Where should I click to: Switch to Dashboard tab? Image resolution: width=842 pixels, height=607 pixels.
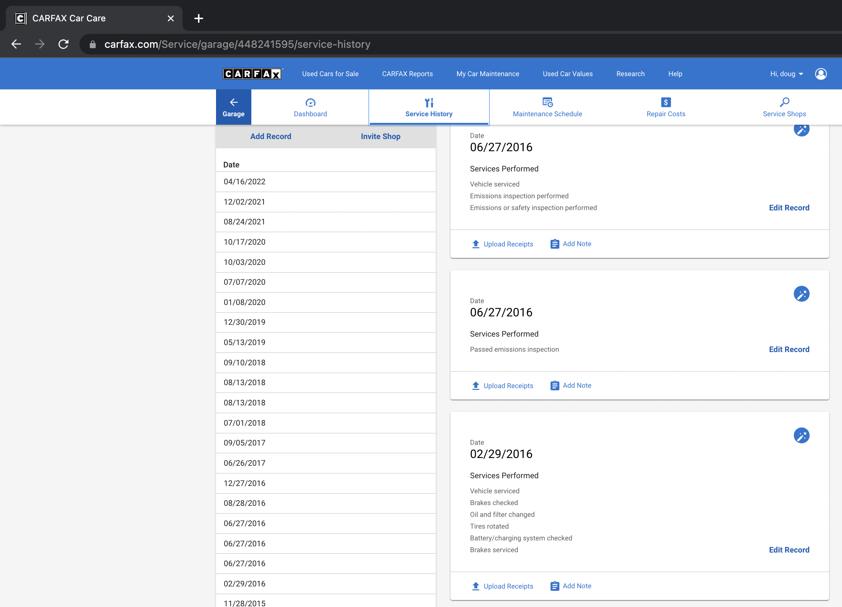click(310, 107)
